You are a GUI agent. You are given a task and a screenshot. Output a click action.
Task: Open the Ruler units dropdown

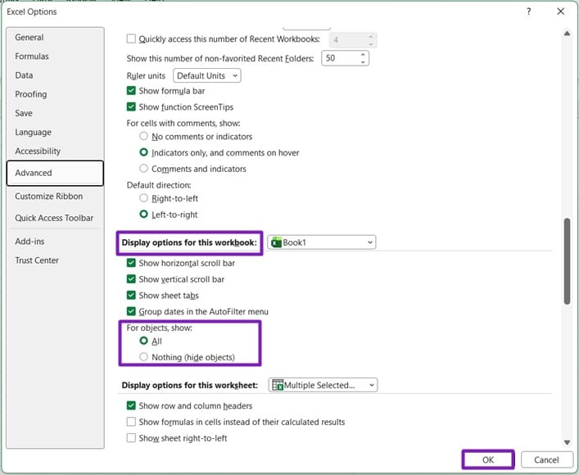[206, 75]
